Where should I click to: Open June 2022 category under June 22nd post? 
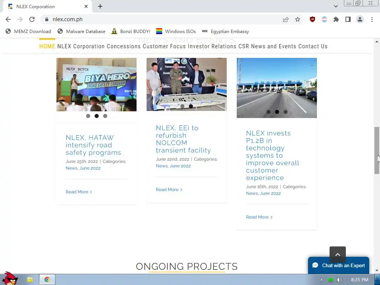pos(180,166)
